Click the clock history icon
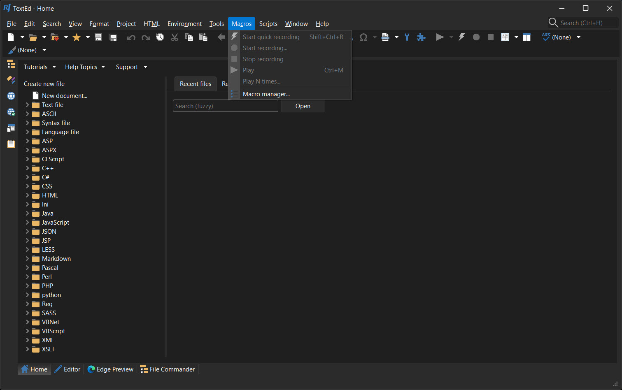Image resolution: width=622 pixels, height=390 pixels. tap(160, 37)
